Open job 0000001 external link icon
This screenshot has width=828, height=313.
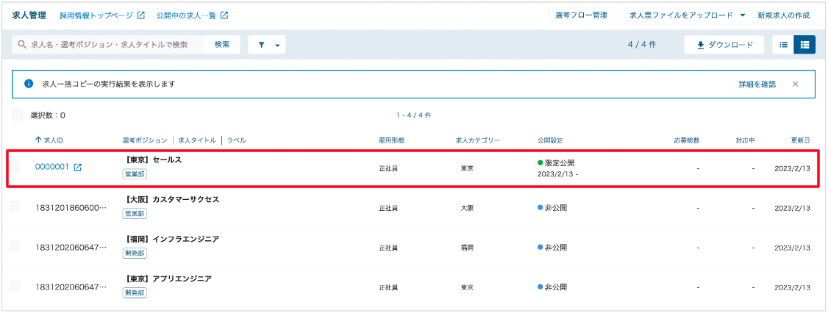tap(78, 168)
